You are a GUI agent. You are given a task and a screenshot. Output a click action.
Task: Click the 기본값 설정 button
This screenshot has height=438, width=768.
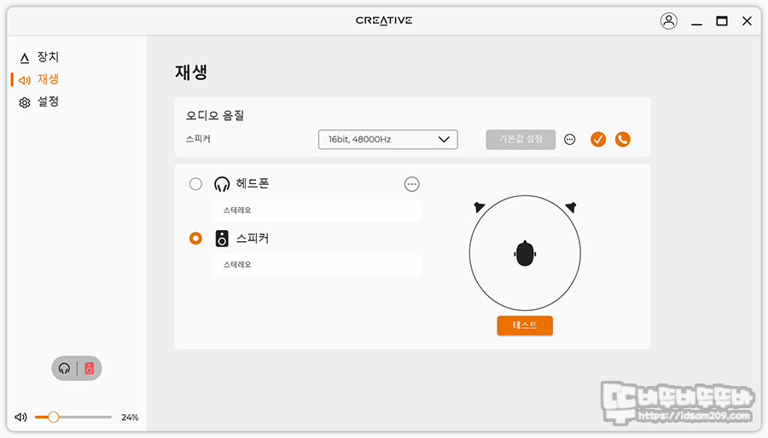521,139
